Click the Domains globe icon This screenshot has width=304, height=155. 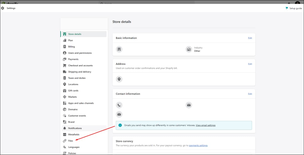[x=65, y=109]
